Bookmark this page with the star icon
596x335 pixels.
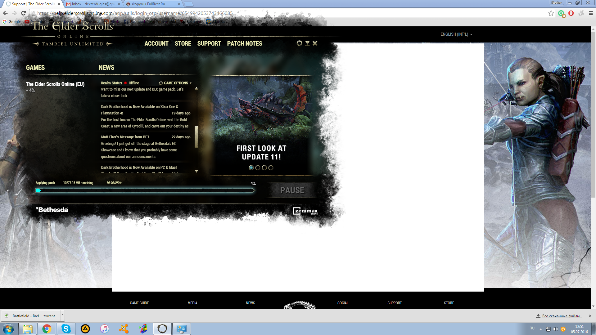pyautogui.click(x=551, y=13)
